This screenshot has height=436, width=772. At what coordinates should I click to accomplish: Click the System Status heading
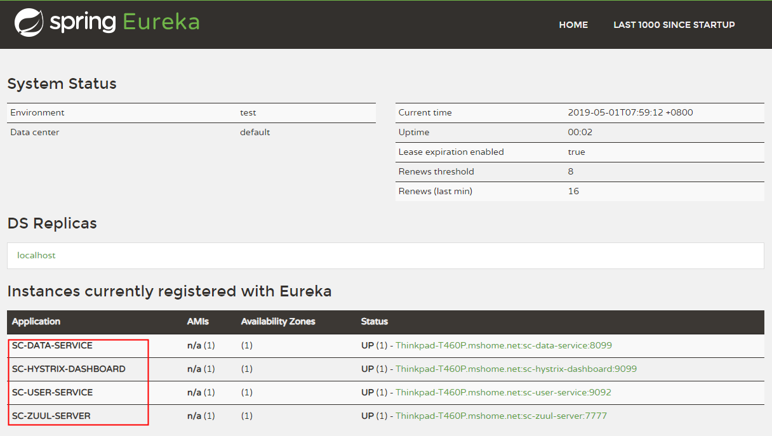point(62,84)
